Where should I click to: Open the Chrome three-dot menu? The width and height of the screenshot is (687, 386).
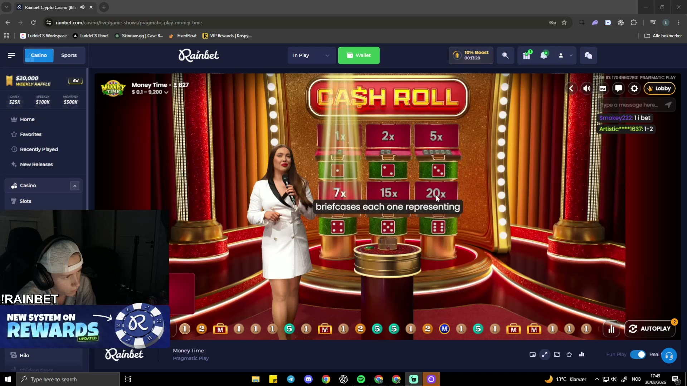click(679, 23)
